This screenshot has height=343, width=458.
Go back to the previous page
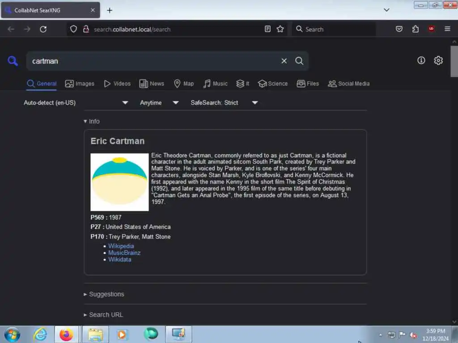click(x=11, y=29)
